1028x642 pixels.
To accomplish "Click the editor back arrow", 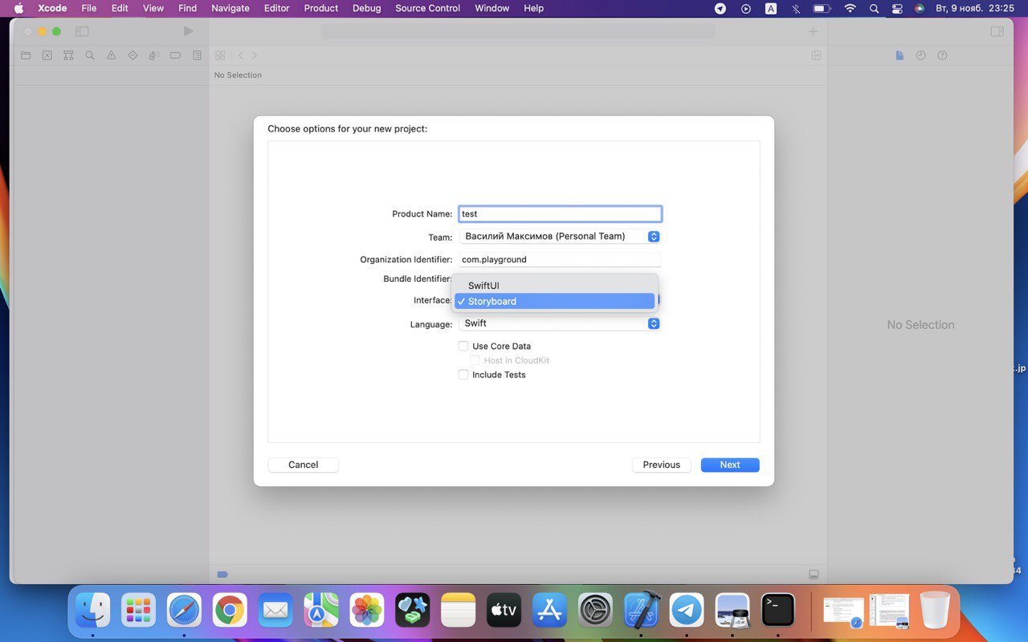I will coord(240,55).
